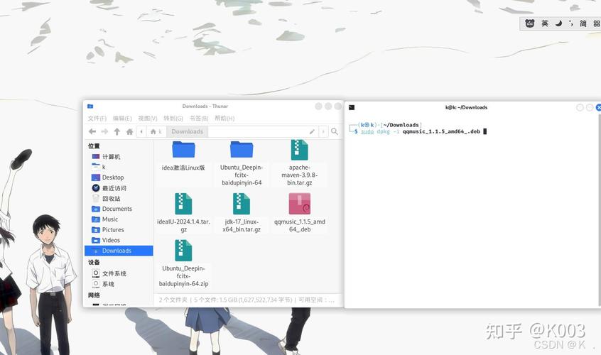Open the input method tools grid icon
The width and height of the screenshot is (601, 355).
[x=597, y=23]
